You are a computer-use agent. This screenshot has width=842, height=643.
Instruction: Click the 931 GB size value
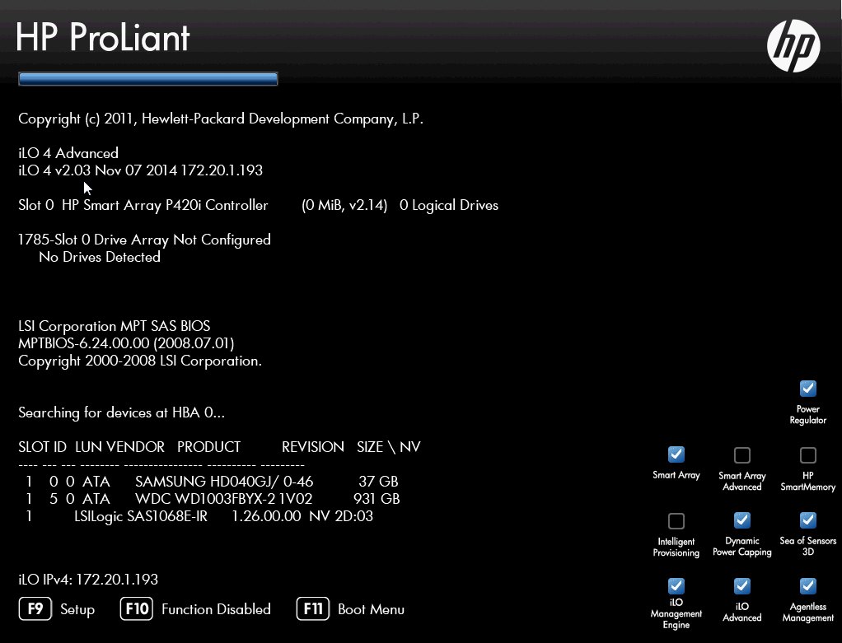pos(377,499)
